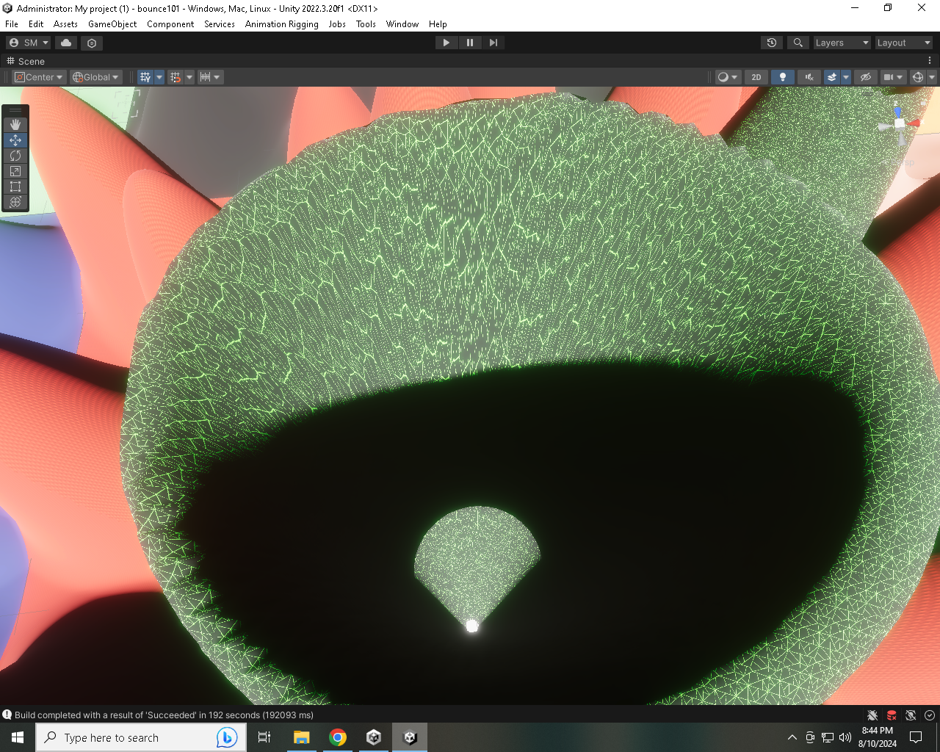Toggle 2D view mode

tap(756, 77)
